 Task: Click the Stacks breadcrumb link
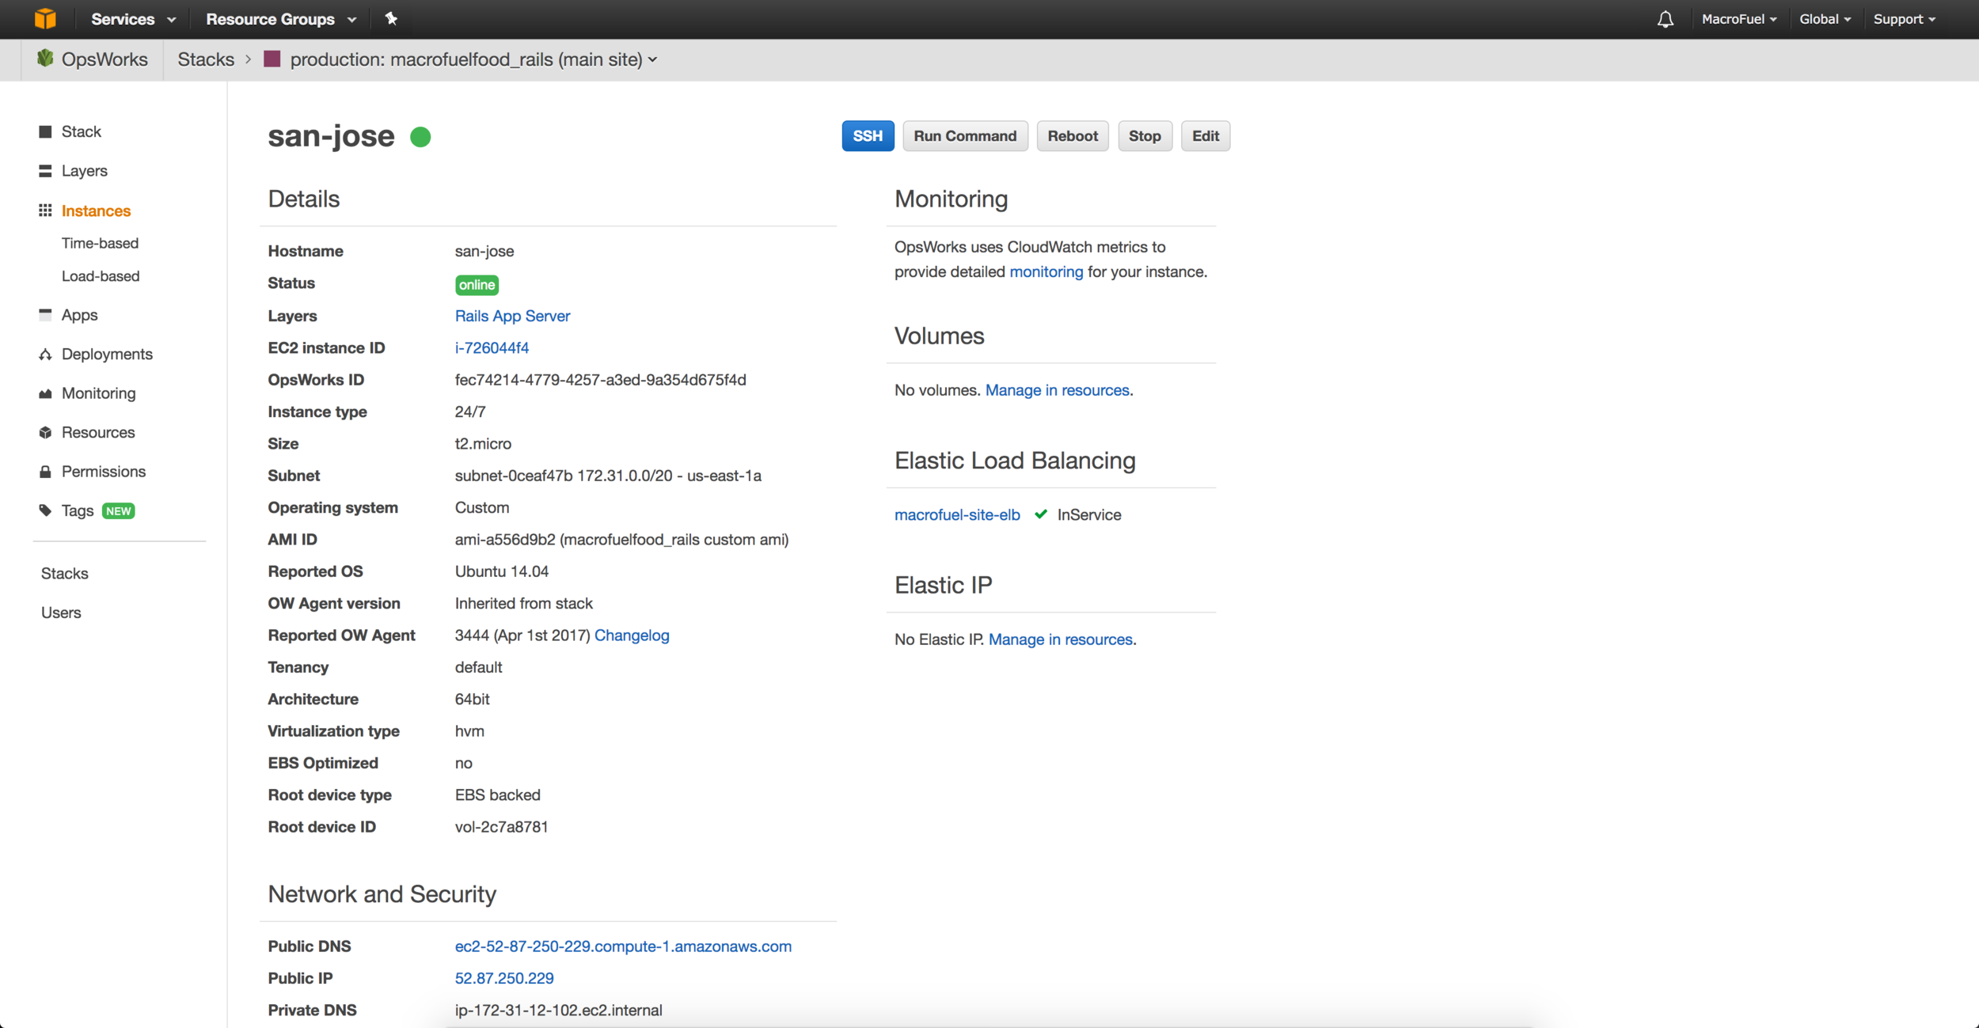[206, 59]
